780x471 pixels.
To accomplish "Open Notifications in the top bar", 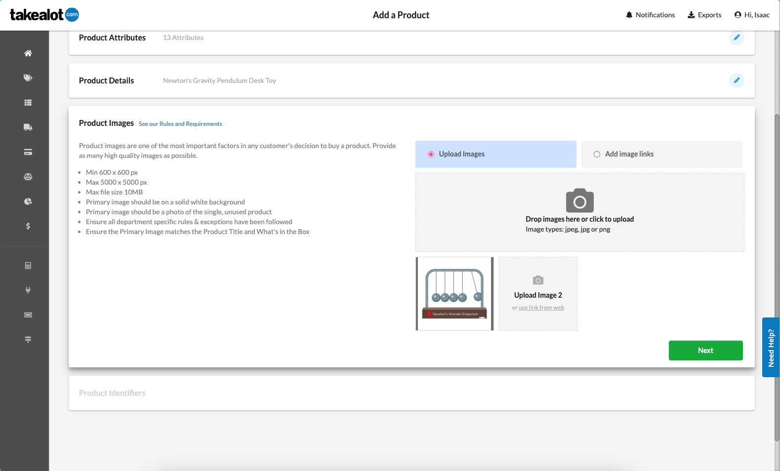I will (x=650, y=15).
